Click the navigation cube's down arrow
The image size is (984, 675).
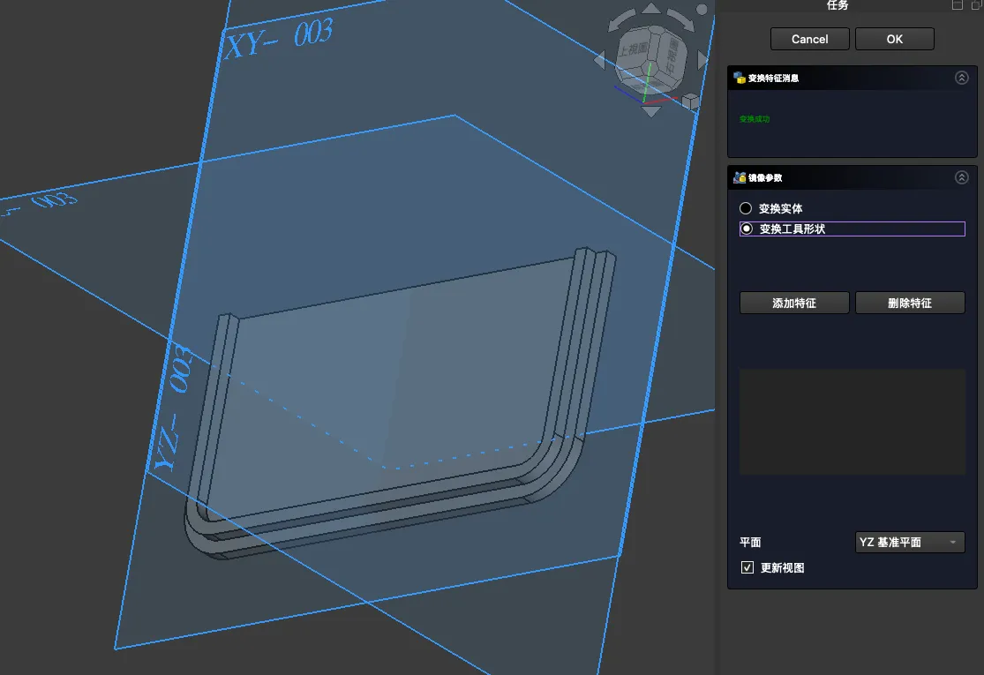pyautogui.click(x=651, y=111)
